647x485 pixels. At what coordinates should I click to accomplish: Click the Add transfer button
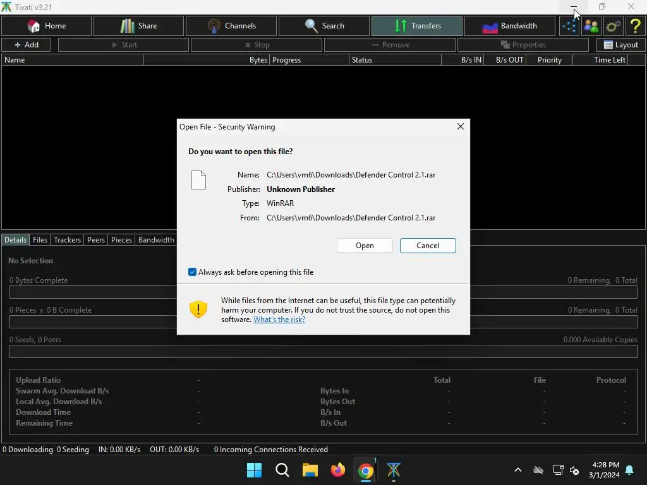click(x=26, y=45)
